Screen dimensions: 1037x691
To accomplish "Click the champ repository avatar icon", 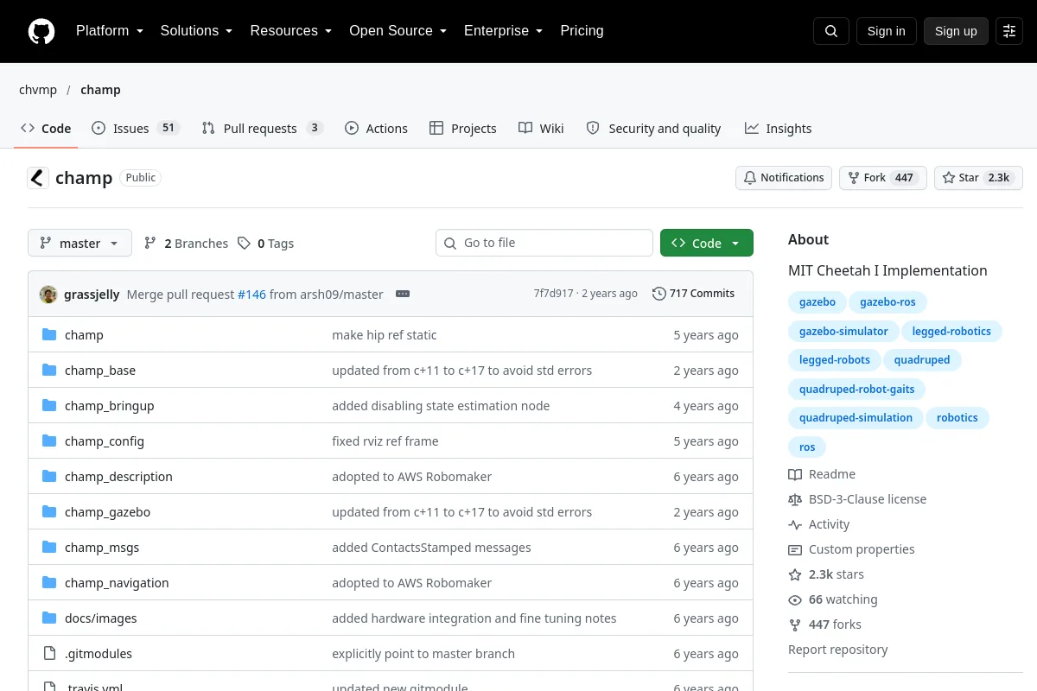I will [x=38, y=178].
